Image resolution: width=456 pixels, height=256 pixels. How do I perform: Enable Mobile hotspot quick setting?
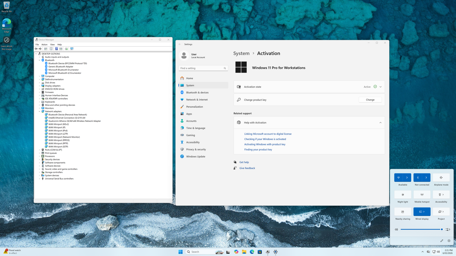point(422,195)
